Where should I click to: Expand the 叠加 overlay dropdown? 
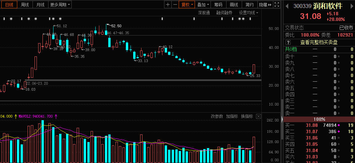pyautogui.click(x=203, y=5)
